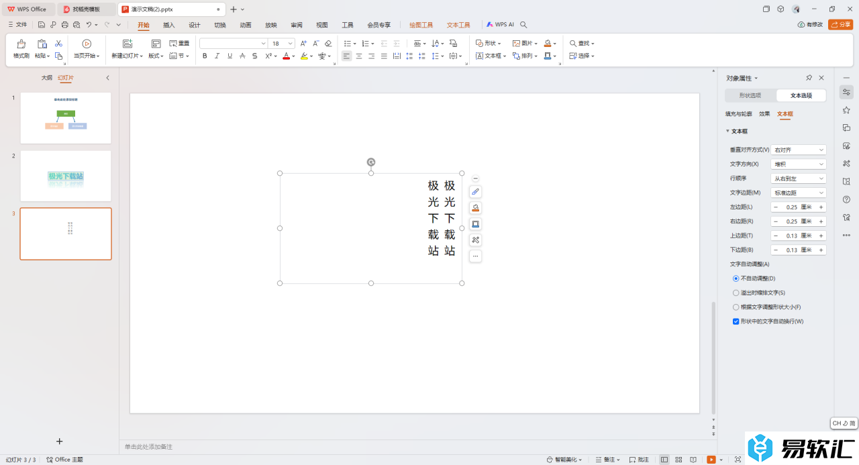Select 根据文字调整形状大小 radio option

[x=736, y=307]
